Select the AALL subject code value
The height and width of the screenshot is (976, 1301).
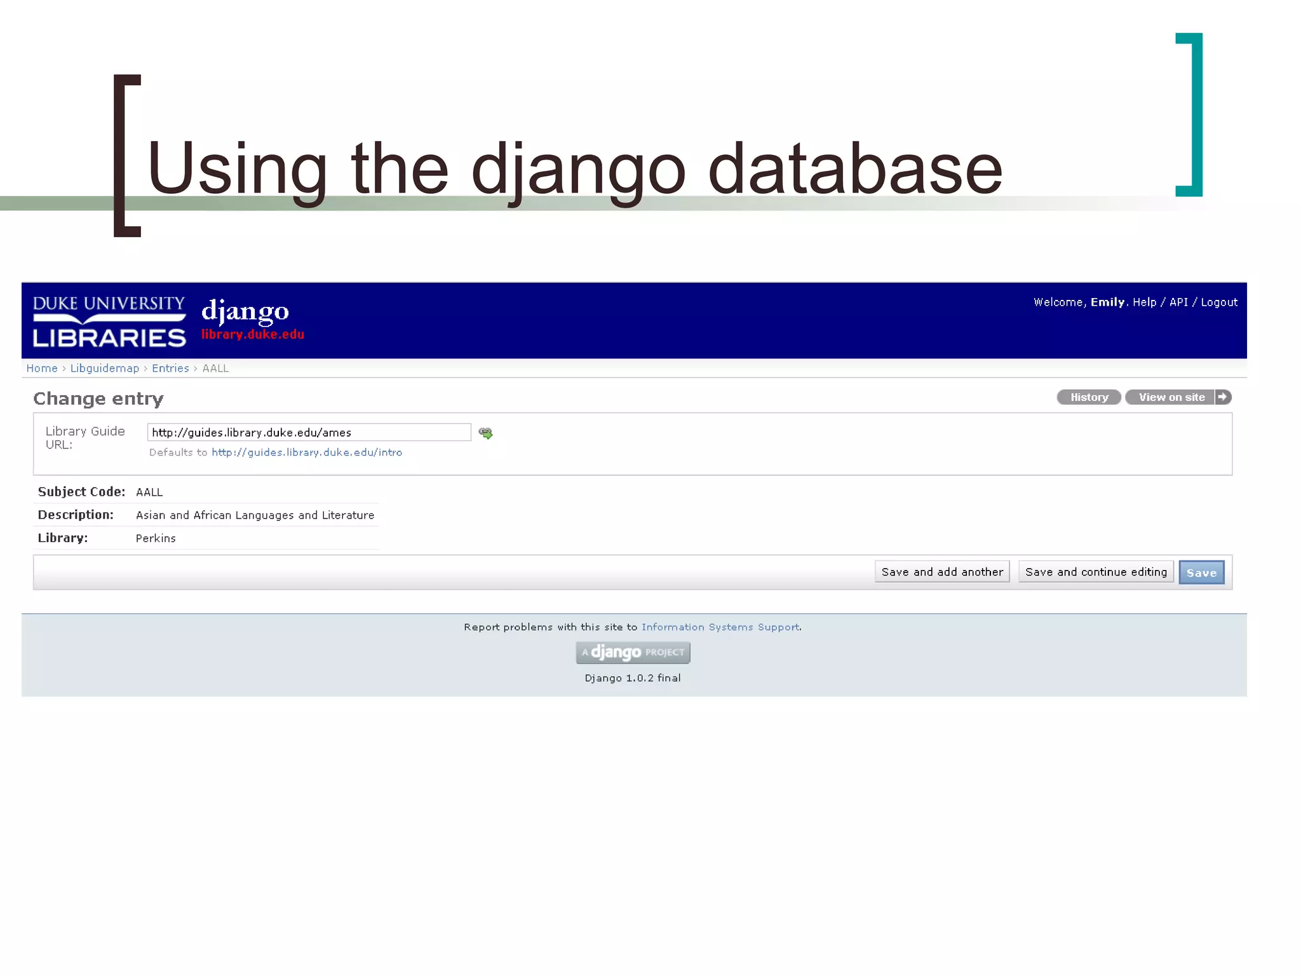coord(149,492)
